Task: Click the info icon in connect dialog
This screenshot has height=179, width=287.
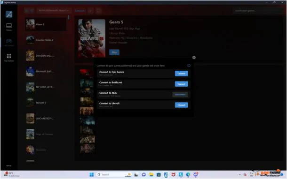Action: click(x=189, y=66)
